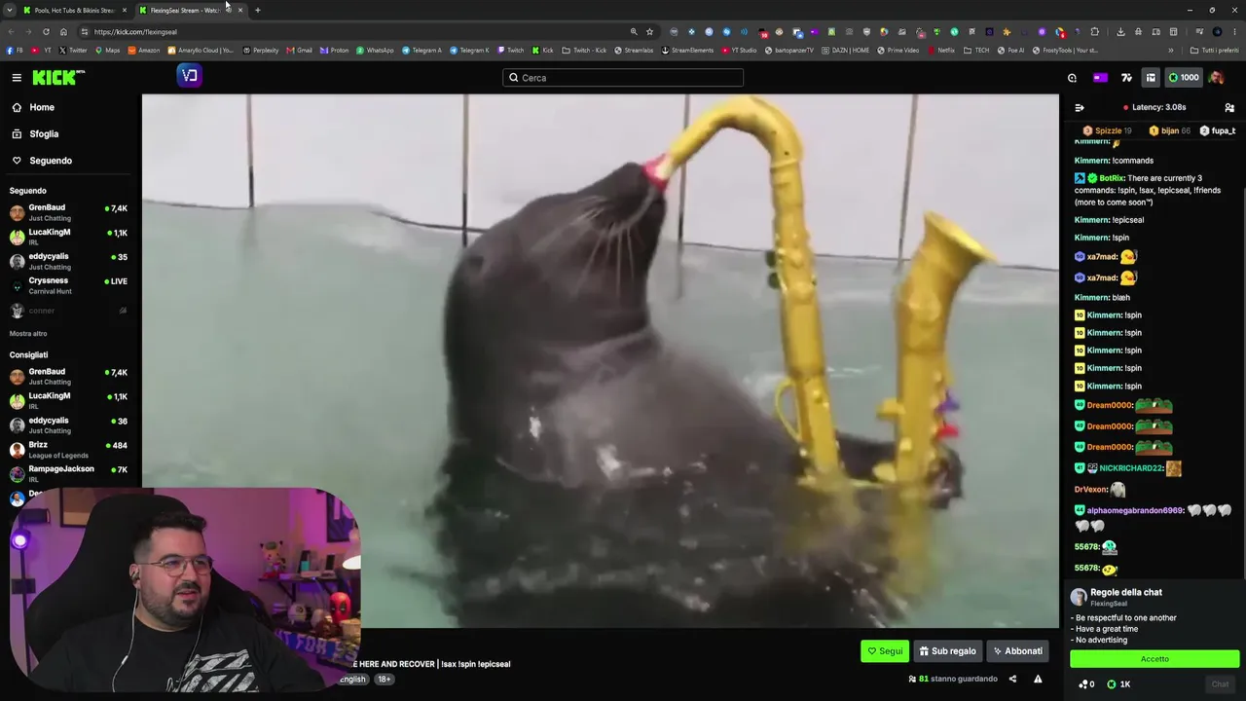The image size is (1246, 701).
Task: Click the NICKRICHARD22 username in chat
Action: (x=1131, y=468)
